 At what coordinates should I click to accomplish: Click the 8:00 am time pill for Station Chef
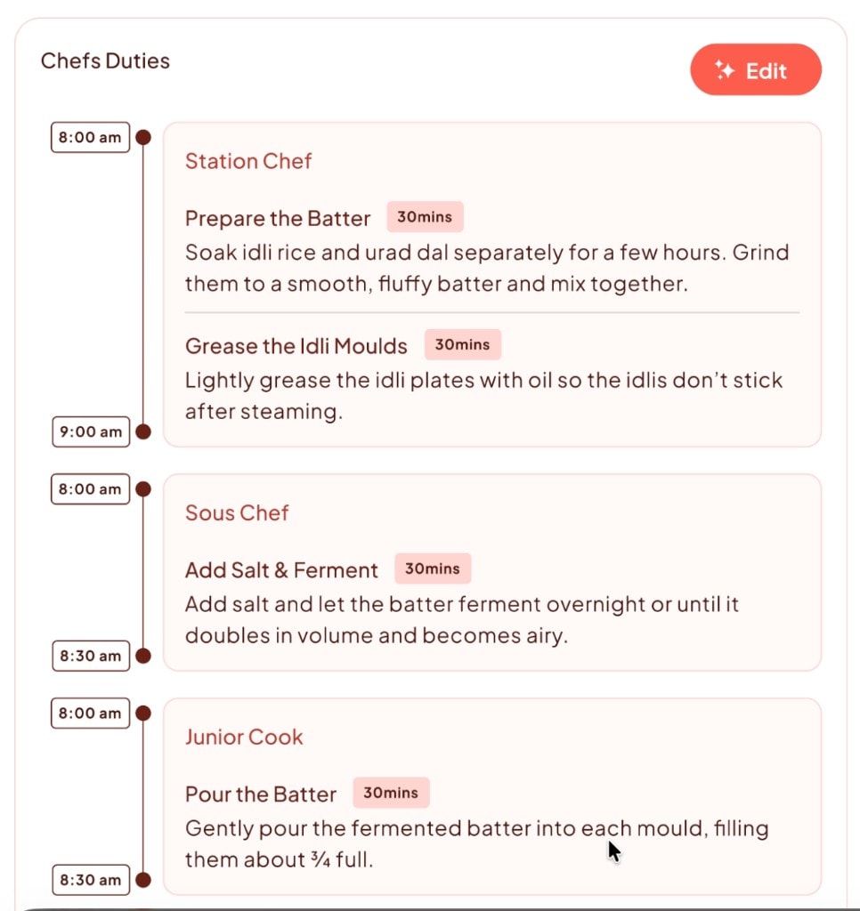click(x=89, y=137)
